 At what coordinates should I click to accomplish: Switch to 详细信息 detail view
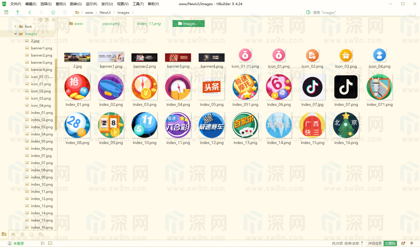(375, 243)
